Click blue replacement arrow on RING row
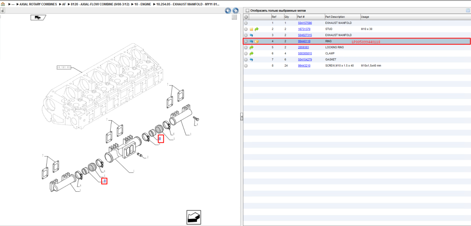 tap(252, 41)
